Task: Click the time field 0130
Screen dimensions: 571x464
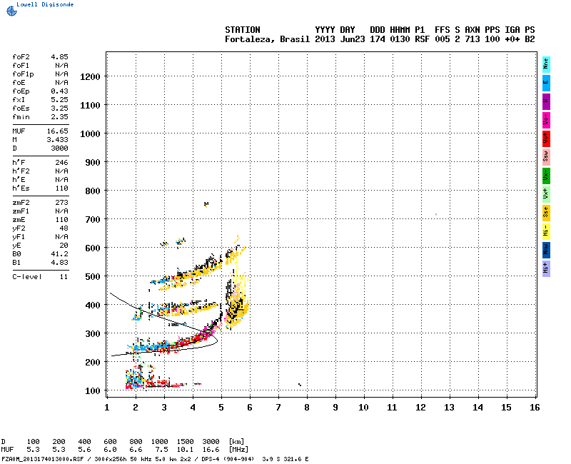Action: (400, 39)
